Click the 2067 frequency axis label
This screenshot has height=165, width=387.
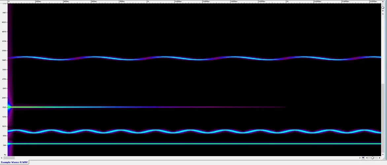click(x=4, y=98)
